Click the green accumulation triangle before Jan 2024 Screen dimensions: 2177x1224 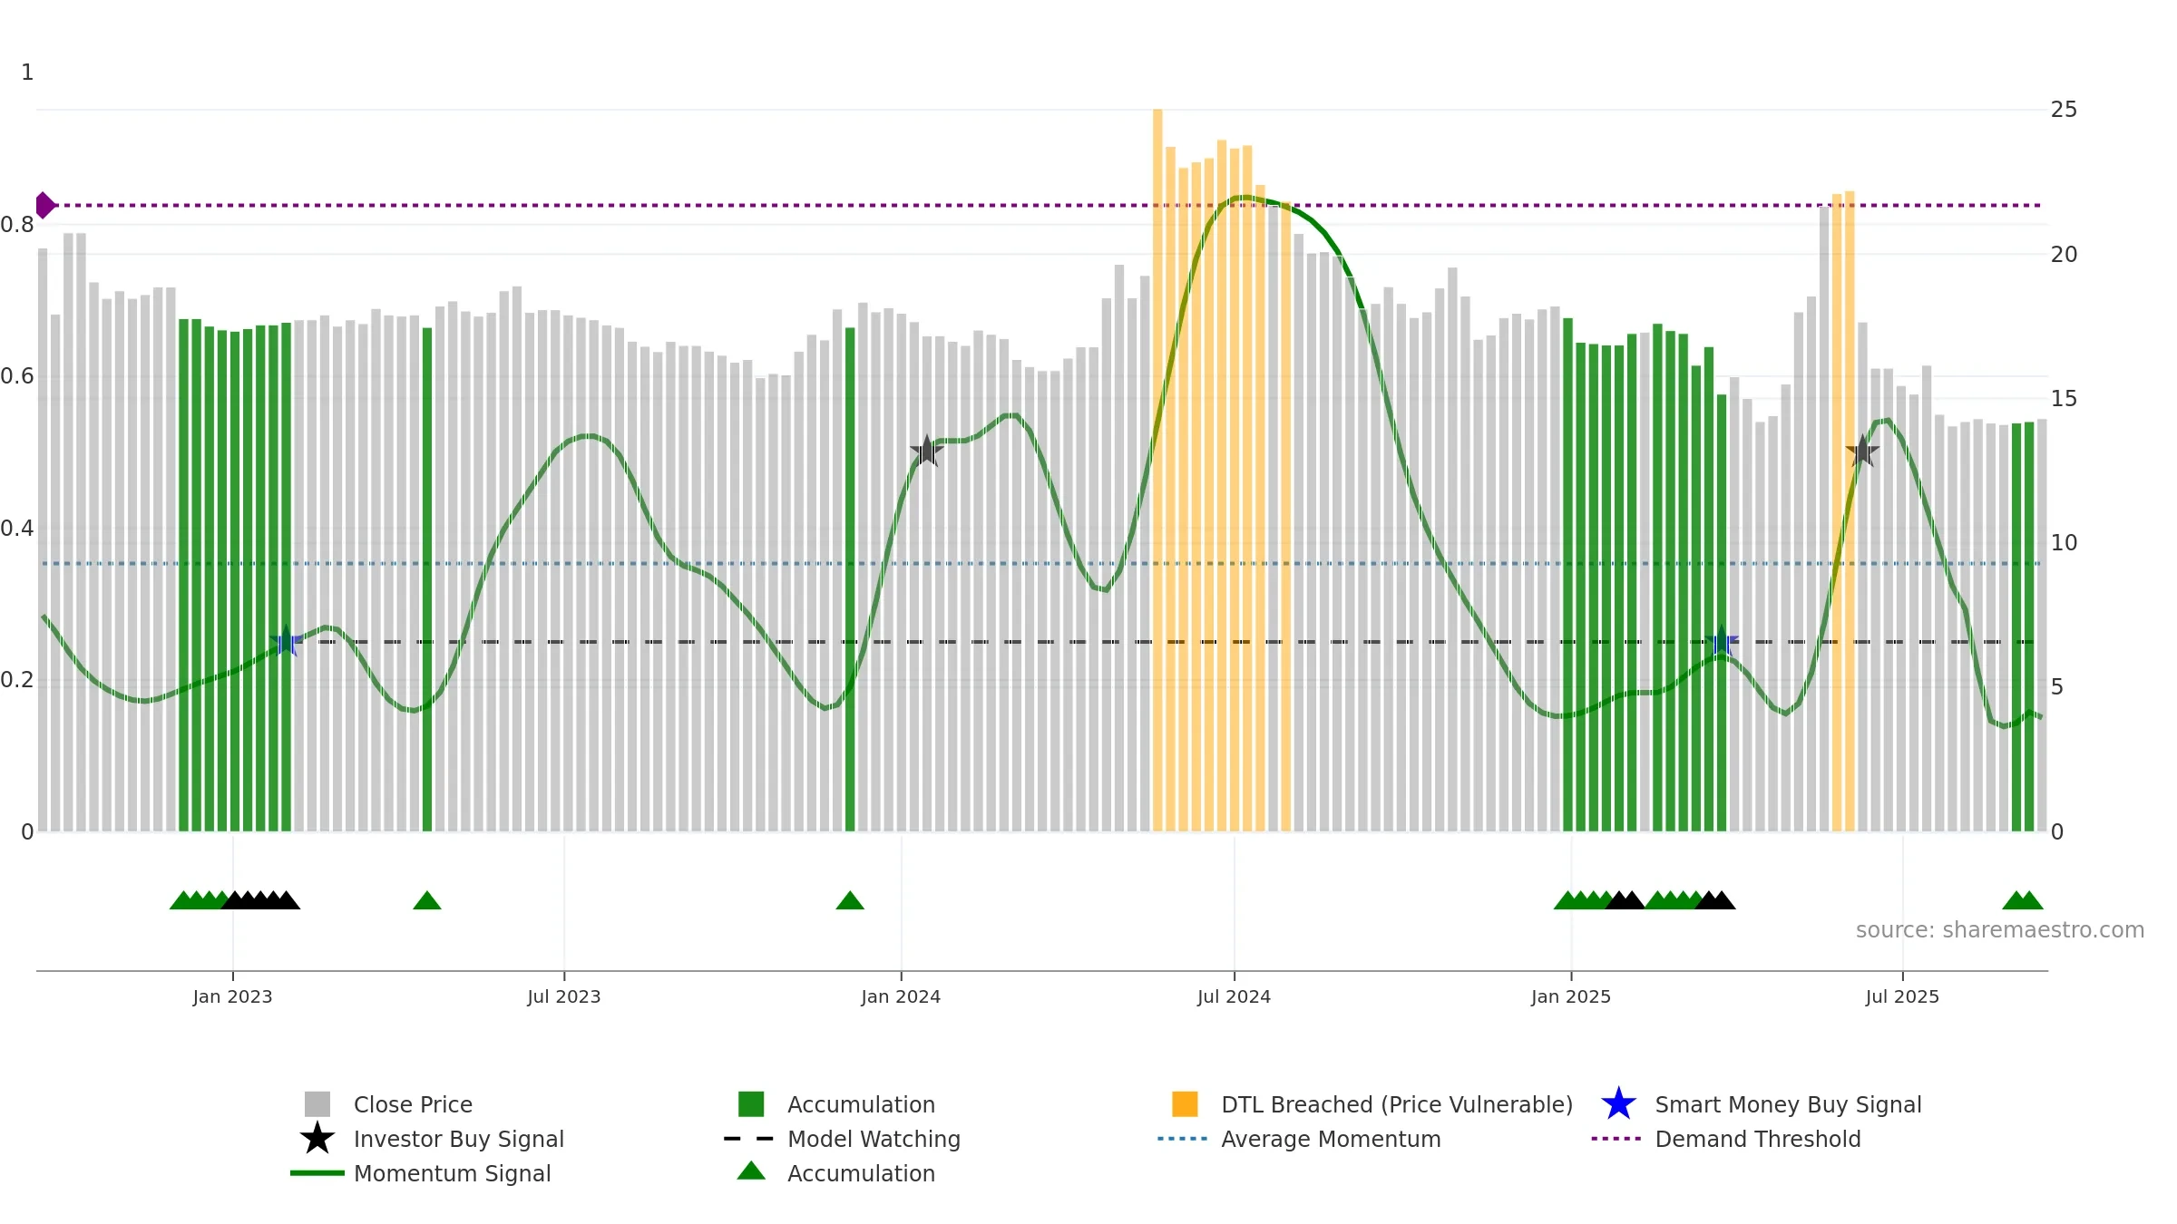pos(850,900)
